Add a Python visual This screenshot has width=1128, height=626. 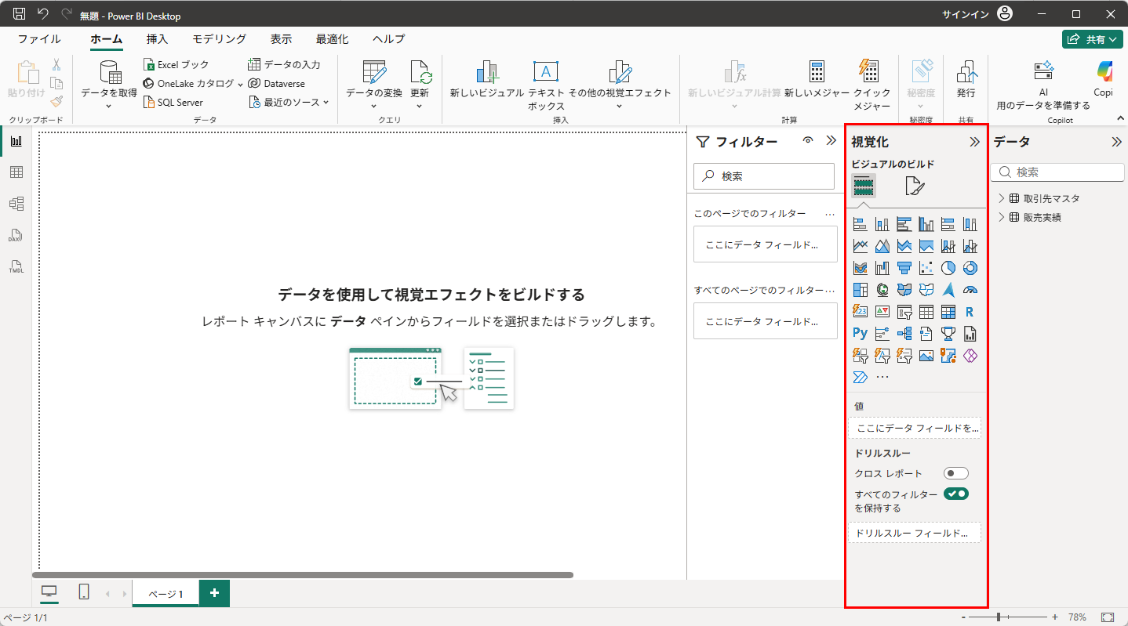tap(861, 334)
